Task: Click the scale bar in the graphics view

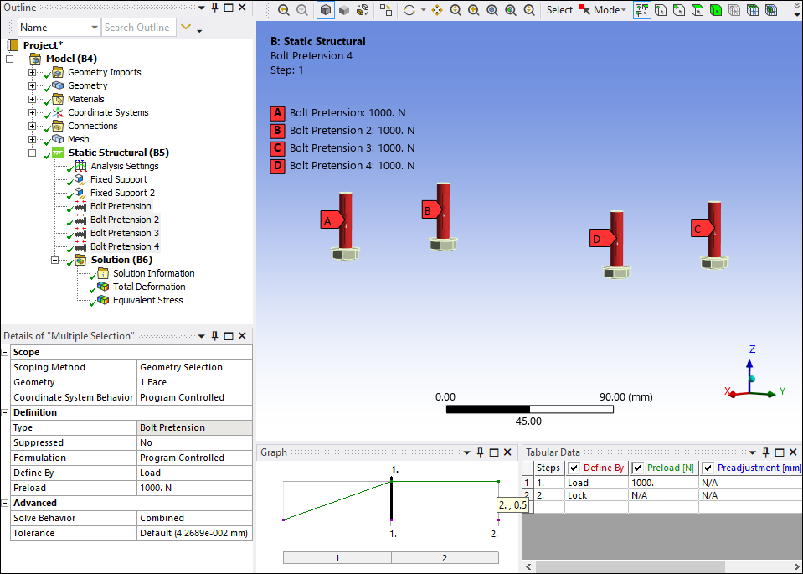Action: pos(530,409)
